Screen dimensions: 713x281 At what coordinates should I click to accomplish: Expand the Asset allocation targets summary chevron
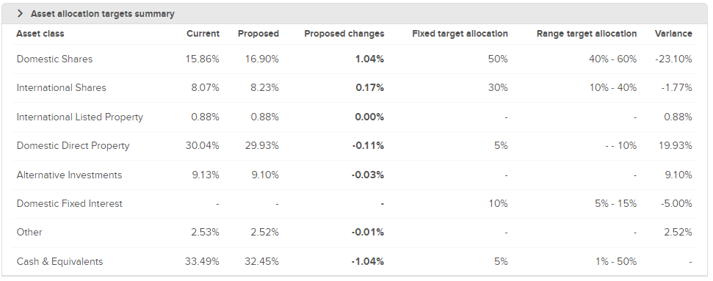(20, 14)
